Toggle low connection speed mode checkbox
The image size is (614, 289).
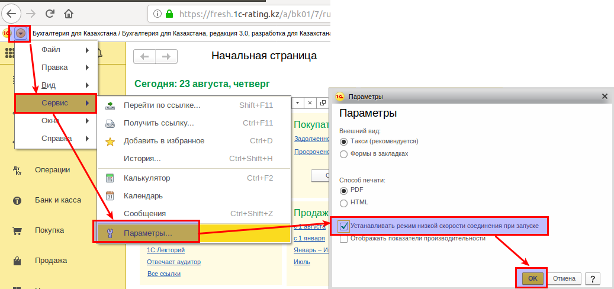click(344, 226)
